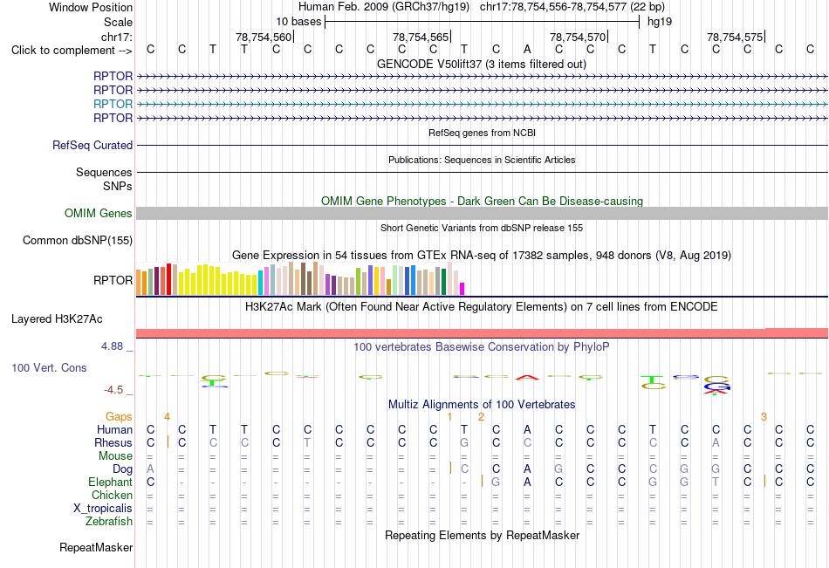Open the Layered H3K27Ac track label

[57, 319]
